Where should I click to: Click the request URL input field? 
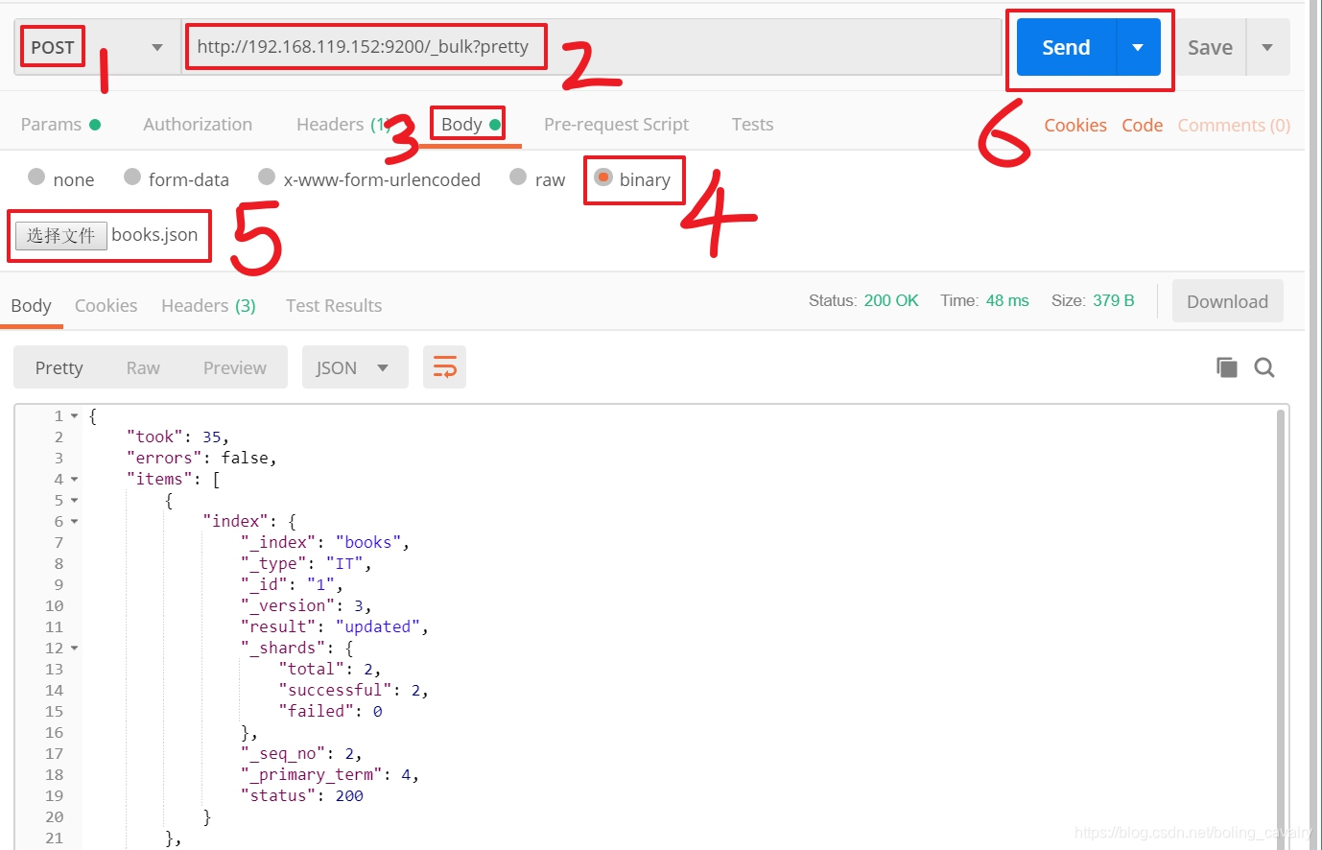592,47
